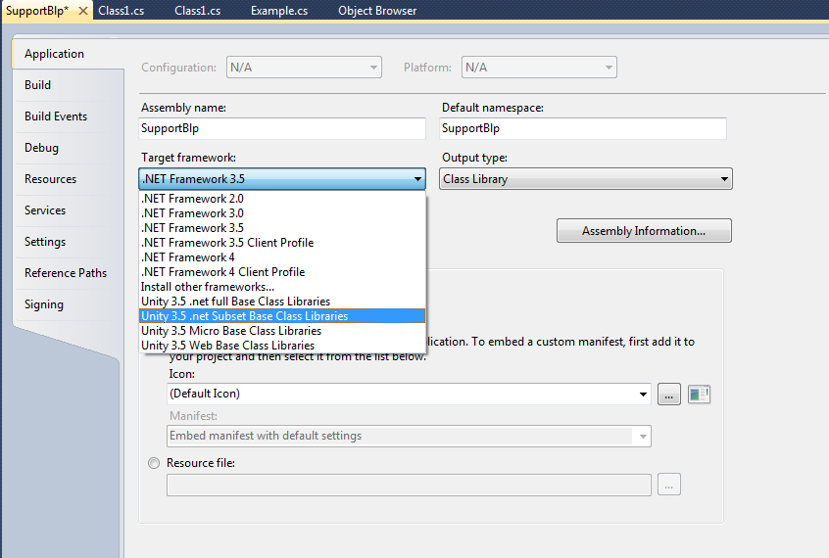This screenshot has height=558, width=829.
Task: Click the icon browse ellipsis button
Action: 669,394
